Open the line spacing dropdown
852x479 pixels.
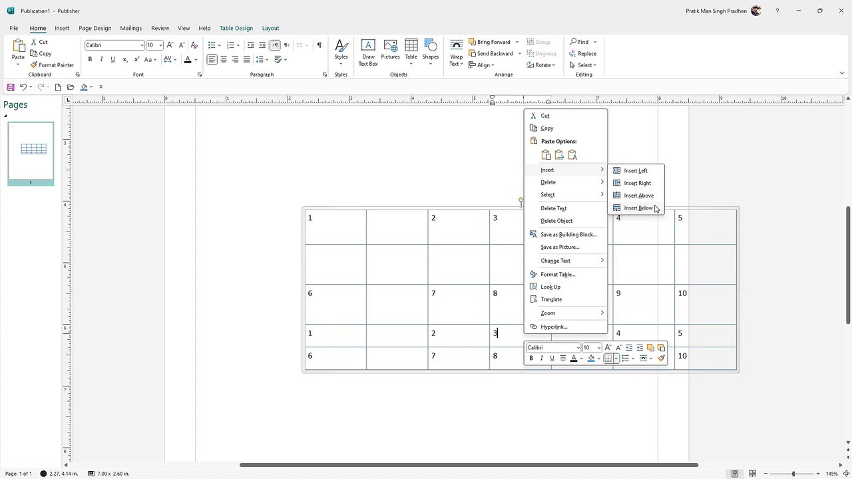(x=266, y=59)
